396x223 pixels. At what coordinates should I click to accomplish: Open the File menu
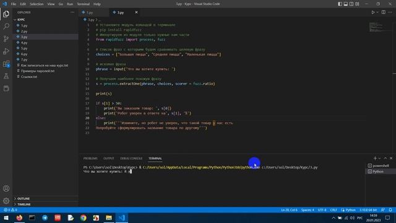(x=14, y=4)
